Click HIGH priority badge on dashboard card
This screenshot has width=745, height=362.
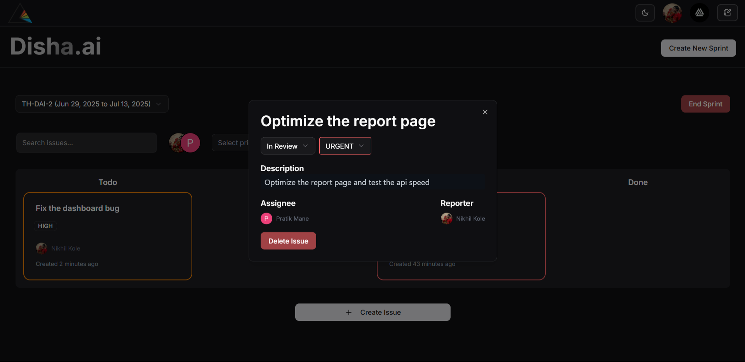[x=45, y=226]
